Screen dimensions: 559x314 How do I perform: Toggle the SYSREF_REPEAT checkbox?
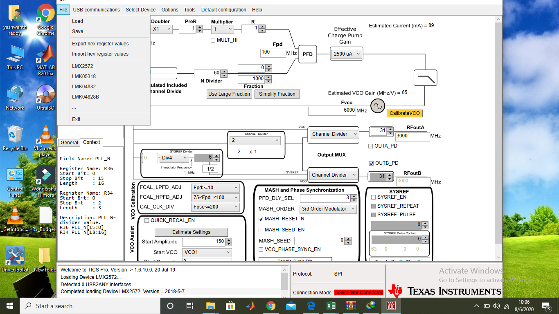click(x=373, y=206)
